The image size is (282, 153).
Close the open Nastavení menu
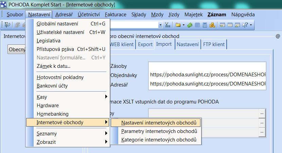[x=39, y=15]
